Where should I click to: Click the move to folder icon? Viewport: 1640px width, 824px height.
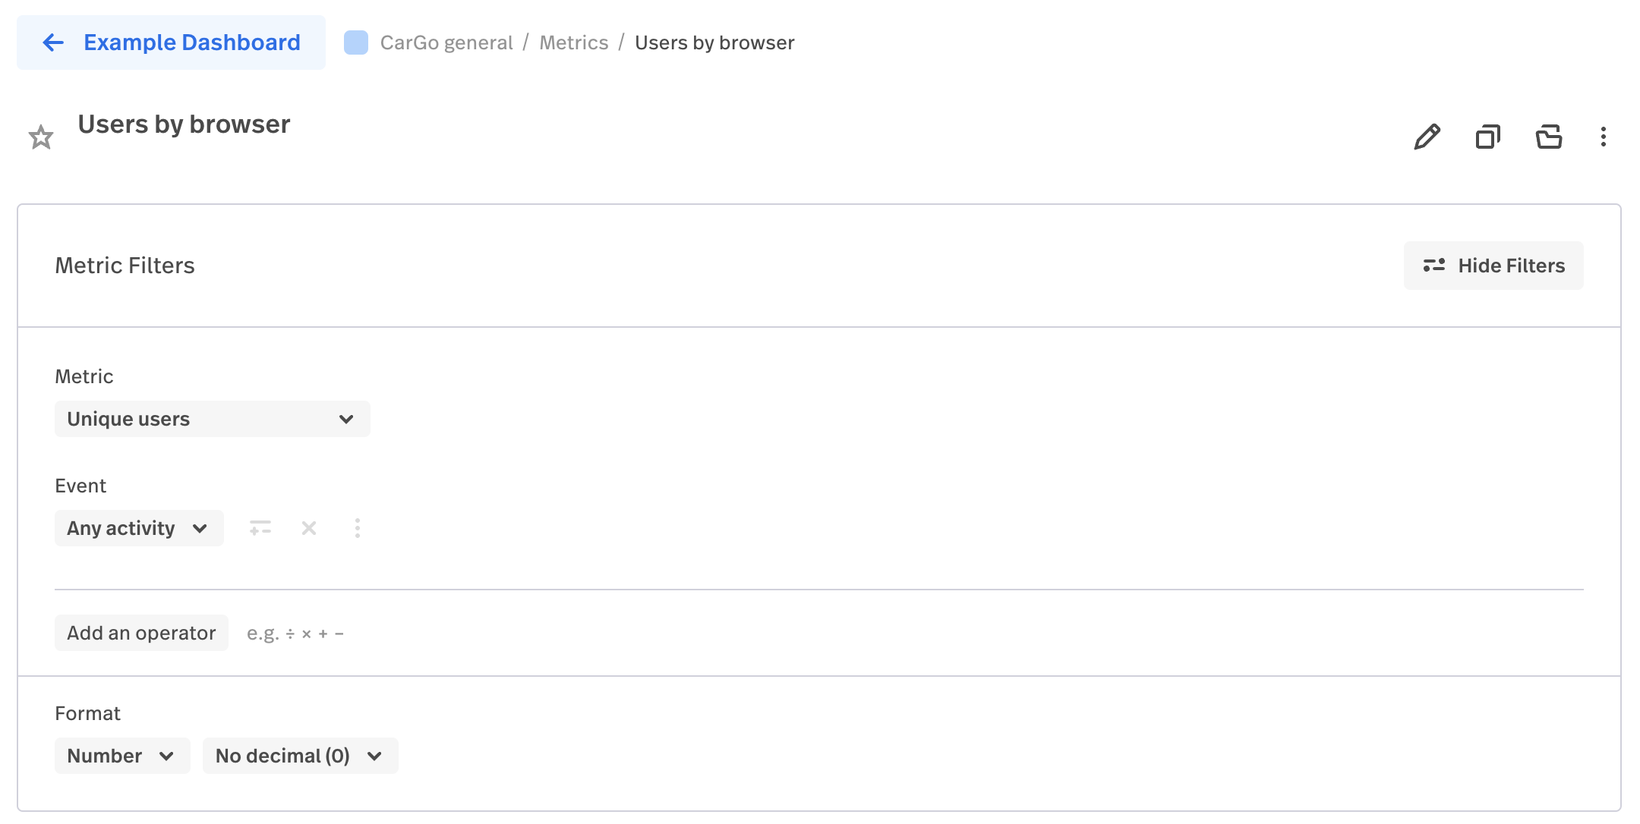click(x=1549, y=137)
